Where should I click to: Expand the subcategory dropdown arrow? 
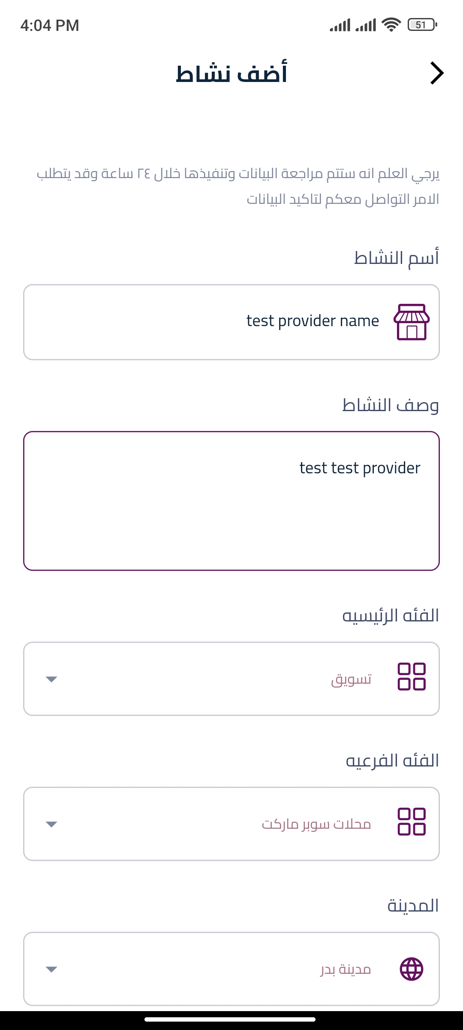pyautogui.click(x=51, y=824)
